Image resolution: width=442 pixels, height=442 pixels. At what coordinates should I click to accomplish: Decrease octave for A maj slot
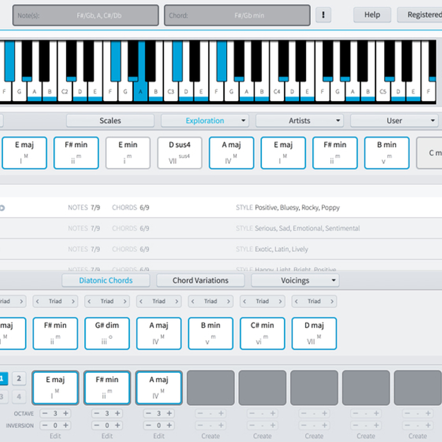pyautogui.click(x=149, y=414)
